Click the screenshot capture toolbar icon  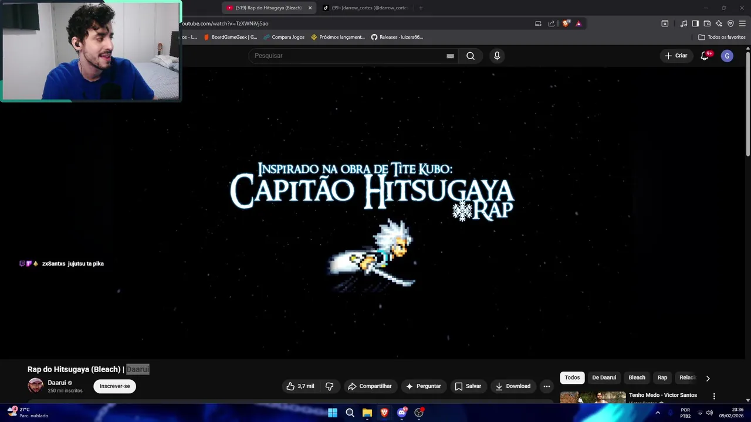click(665, 23)
